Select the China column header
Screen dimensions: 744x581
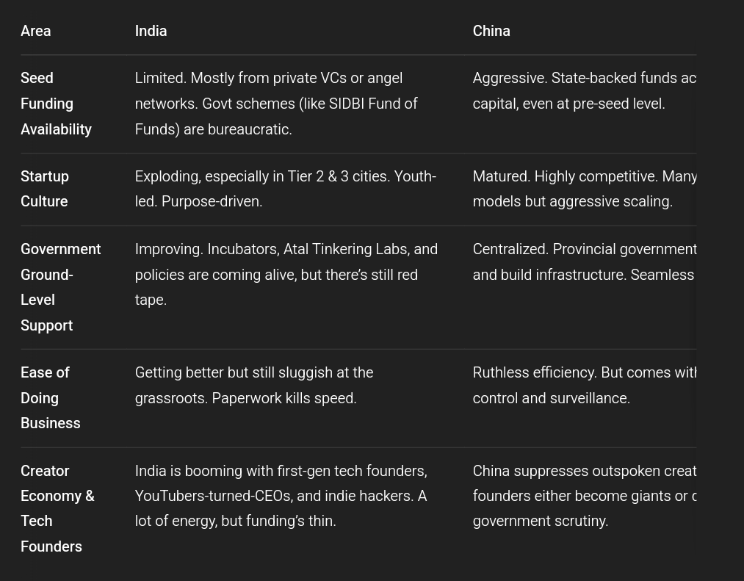coord(491,31)
